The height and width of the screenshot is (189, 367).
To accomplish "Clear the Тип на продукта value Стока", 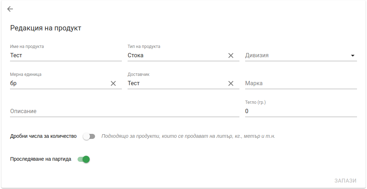I will click(231, 55).
